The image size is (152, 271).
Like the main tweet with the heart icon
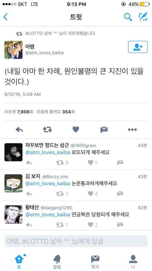tap(76, 129)
